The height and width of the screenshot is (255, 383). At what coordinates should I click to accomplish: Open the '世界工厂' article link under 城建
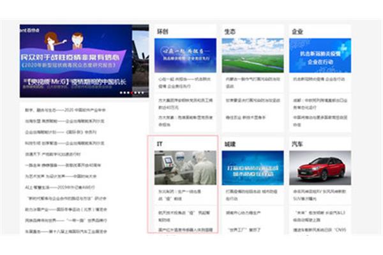click(x=244, y=230)
